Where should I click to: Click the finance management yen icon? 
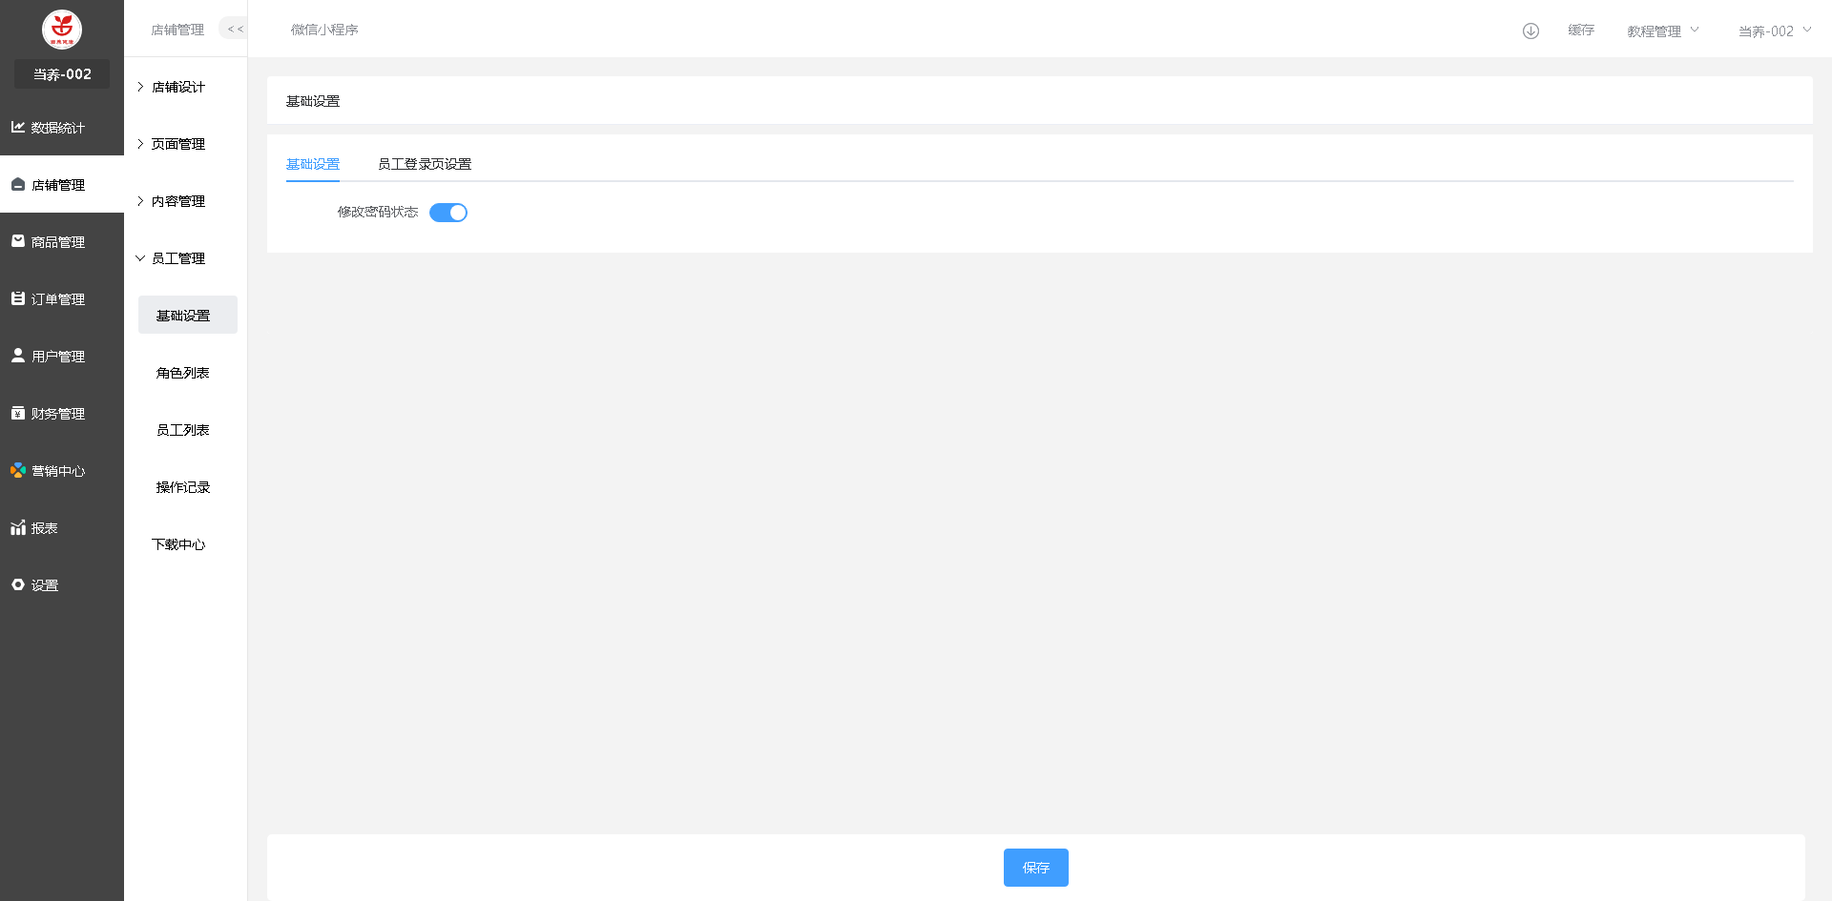pyautogui.click(x=18, y=413)
